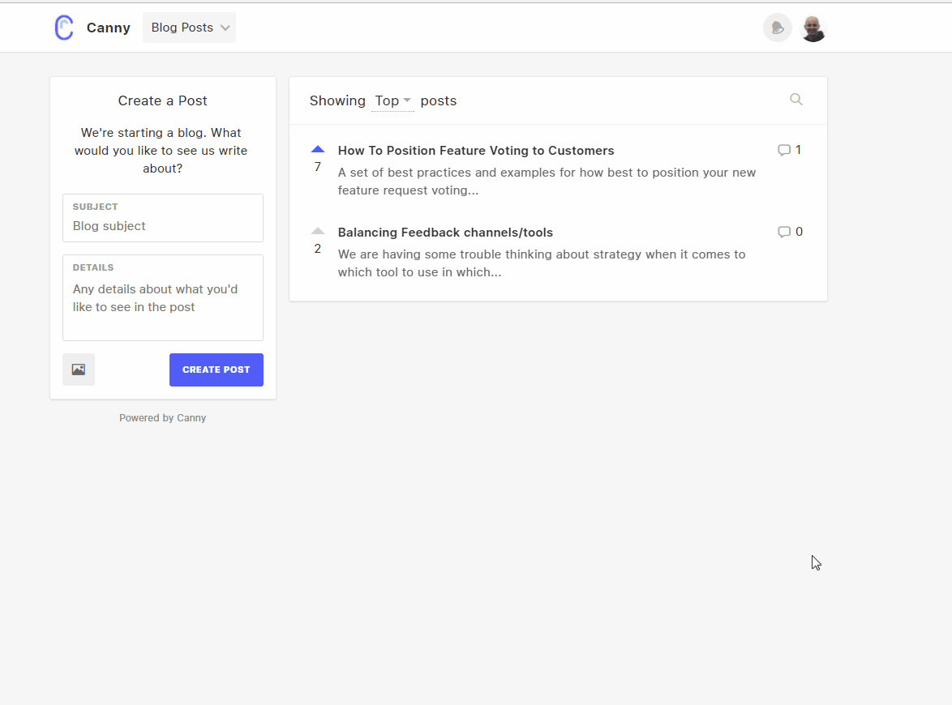Click the vote count 7
Screen dimensions: 952x705
pyautogui.click(x=318, y=167)
